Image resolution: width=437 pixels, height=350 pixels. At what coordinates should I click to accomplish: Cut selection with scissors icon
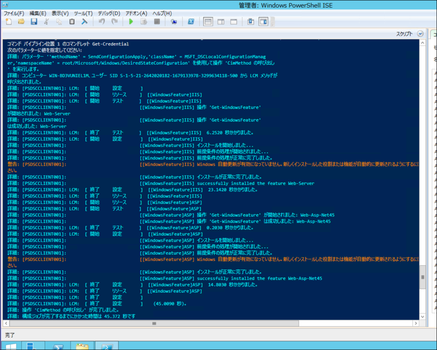[46, 22]
